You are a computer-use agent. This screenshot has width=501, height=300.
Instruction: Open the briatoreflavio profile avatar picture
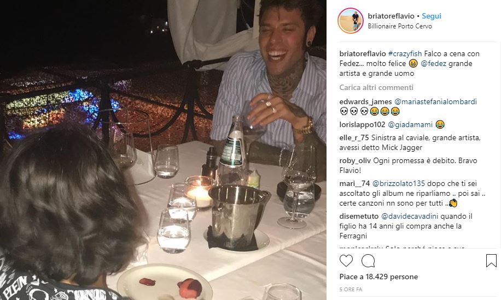click(351, 21)
